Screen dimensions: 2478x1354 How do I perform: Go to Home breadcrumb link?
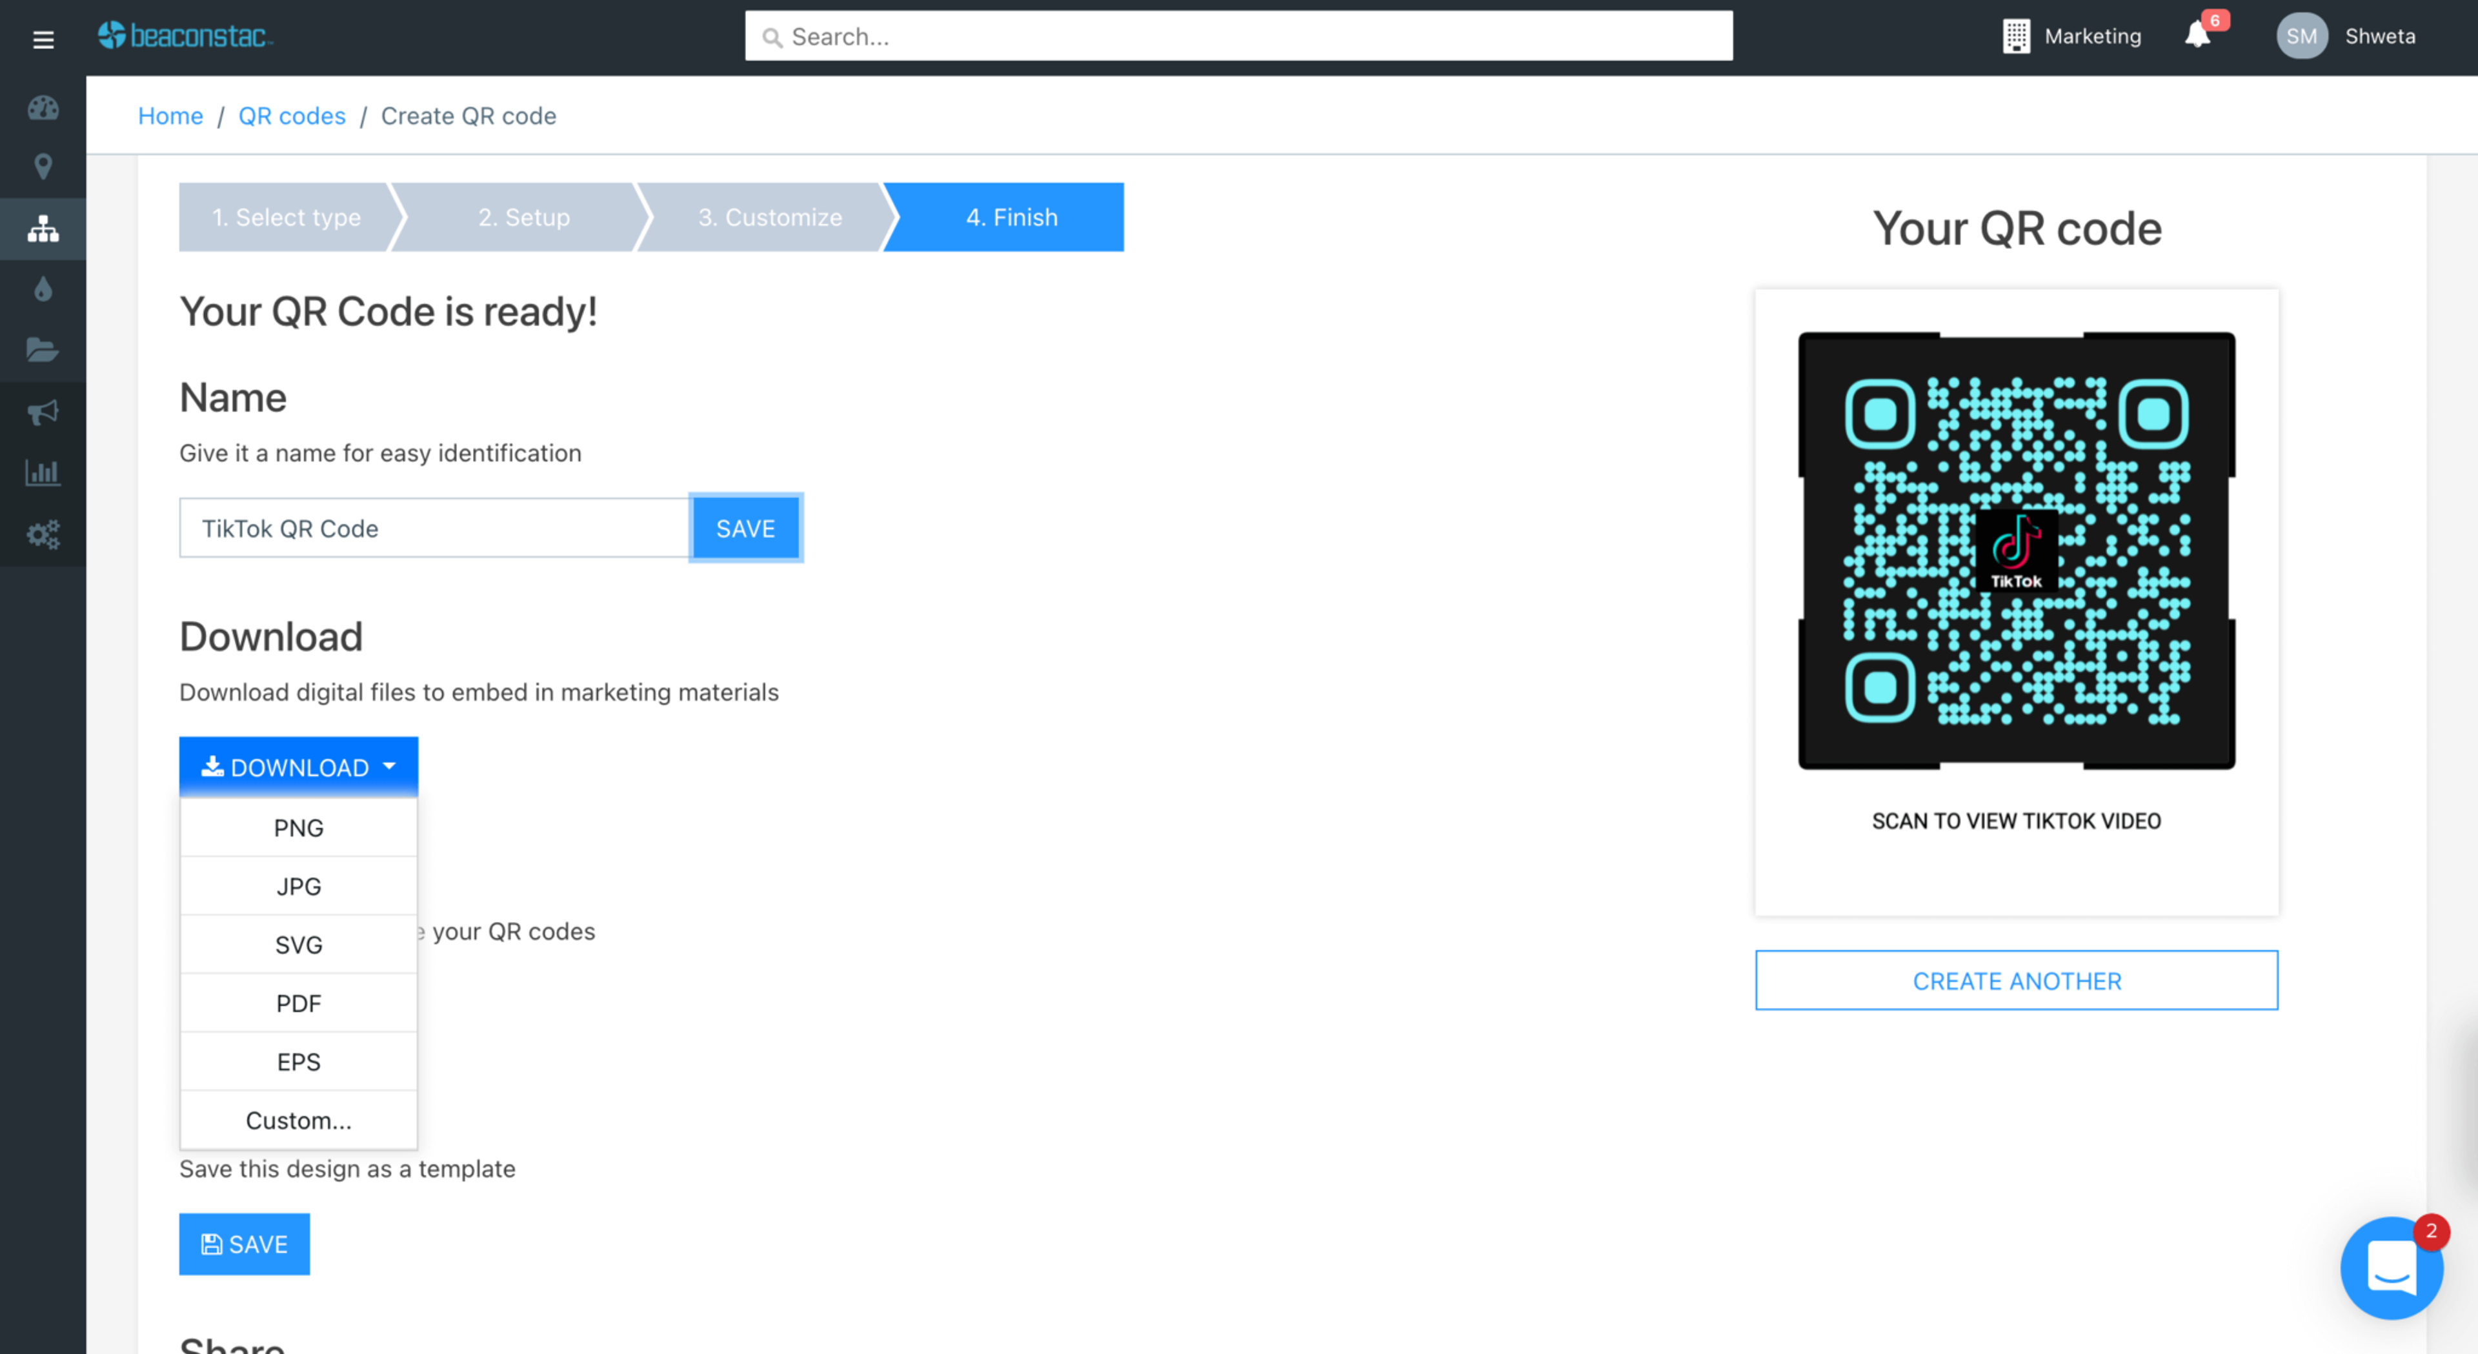170,116
